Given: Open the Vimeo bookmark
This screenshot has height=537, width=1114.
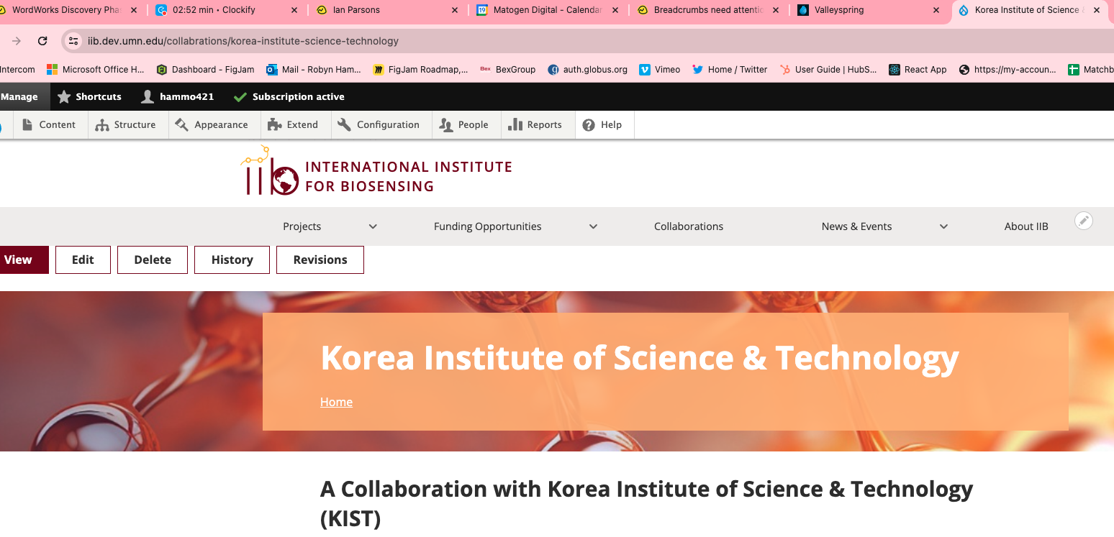Looking at the screenshot, I should pos(660,70).
